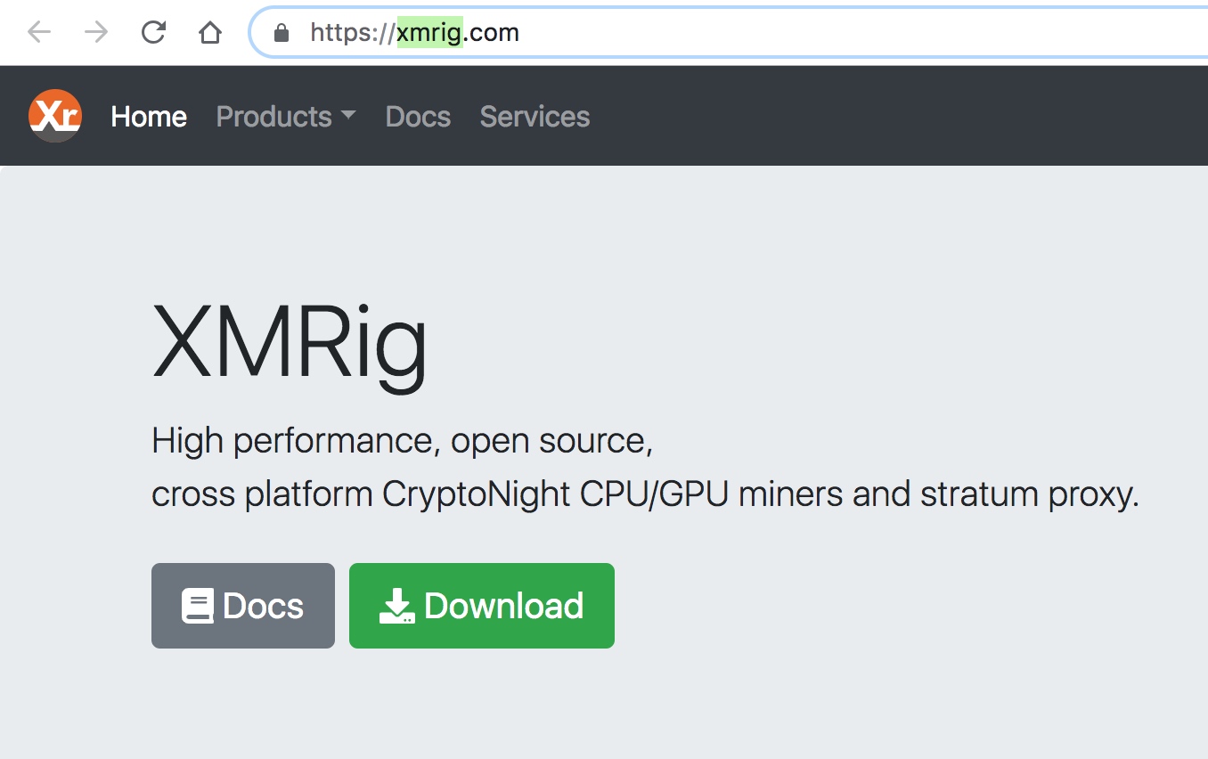Viewport: 1208px width, 759px height.
Task: Open the Home nav link
Action: [149, 117]
